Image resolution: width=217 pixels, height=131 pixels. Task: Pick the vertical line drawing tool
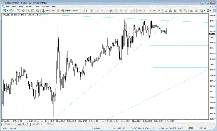coord(97,11)
